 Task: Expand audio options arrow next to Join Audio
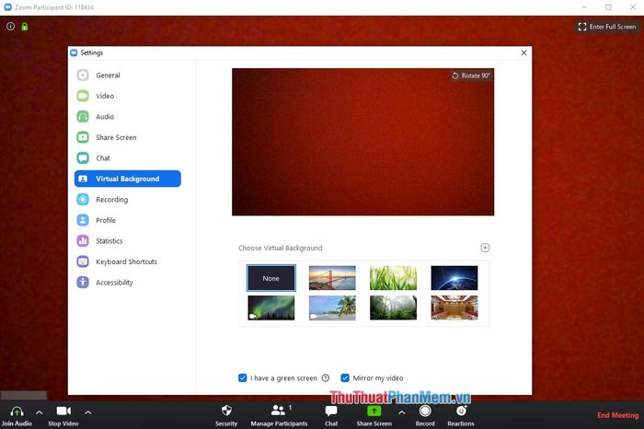pos(40,412)
